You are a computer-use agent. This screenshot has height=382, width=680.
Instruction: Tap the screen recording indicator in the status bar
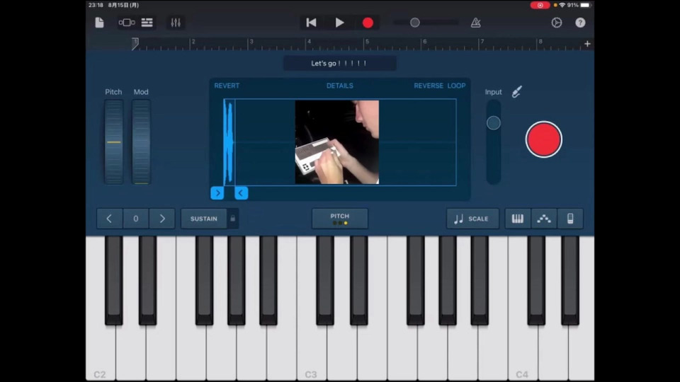click(540, 5)
